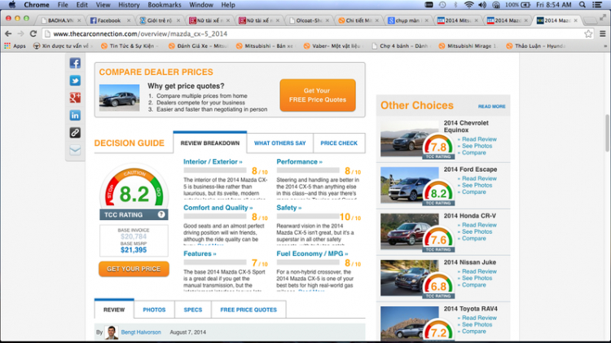The height and width of the screenshot is (343, 611).
Task: Go back with browser back arrow
Action: tap(8, 34)
